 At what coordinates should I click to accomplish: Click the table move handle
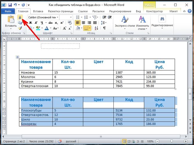[17, 57]
